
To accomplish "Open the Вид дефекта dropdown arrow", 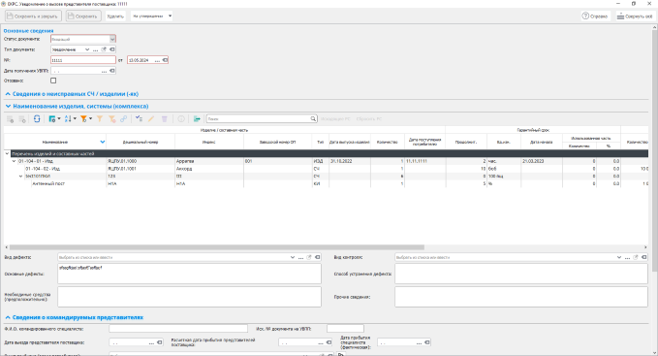I will 293,257.
